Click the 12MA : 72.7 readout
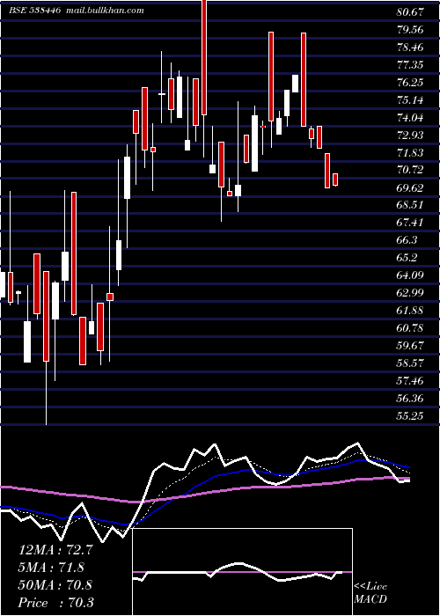Image resolution: width=440 pixels, height=616 pixels. pos(55,549)
